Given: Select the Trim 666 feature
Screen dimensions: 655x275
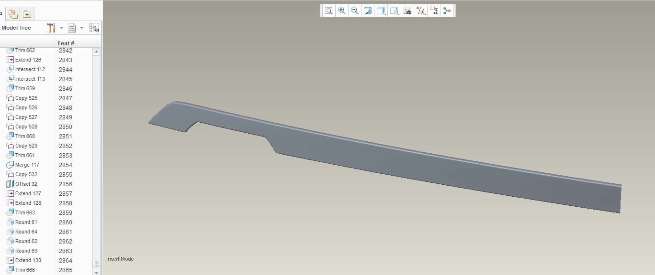Looking at the screenshot, I should point(21,270).
